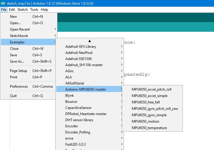Open the Tools menu
Image resolution: width=214 pixels, height=150 pixels.
[x=34, y=10]
